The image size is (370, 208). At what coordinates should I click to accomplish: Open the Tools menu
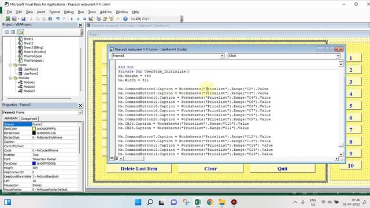click(92, 12)
